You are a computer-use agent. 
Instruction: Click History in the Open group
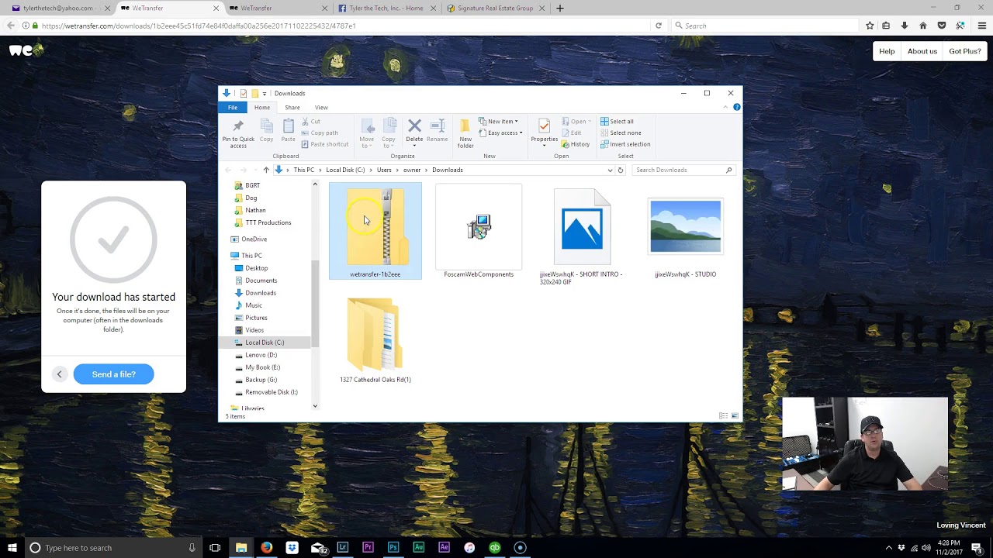(x=576, y=144)
